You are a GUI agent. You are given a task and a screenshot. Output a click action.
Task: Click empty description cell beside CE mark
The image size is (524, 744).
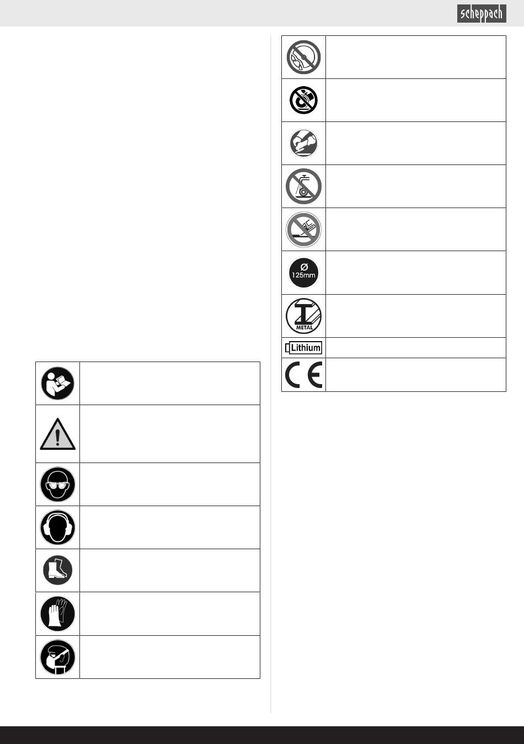(x=415, y=375)
